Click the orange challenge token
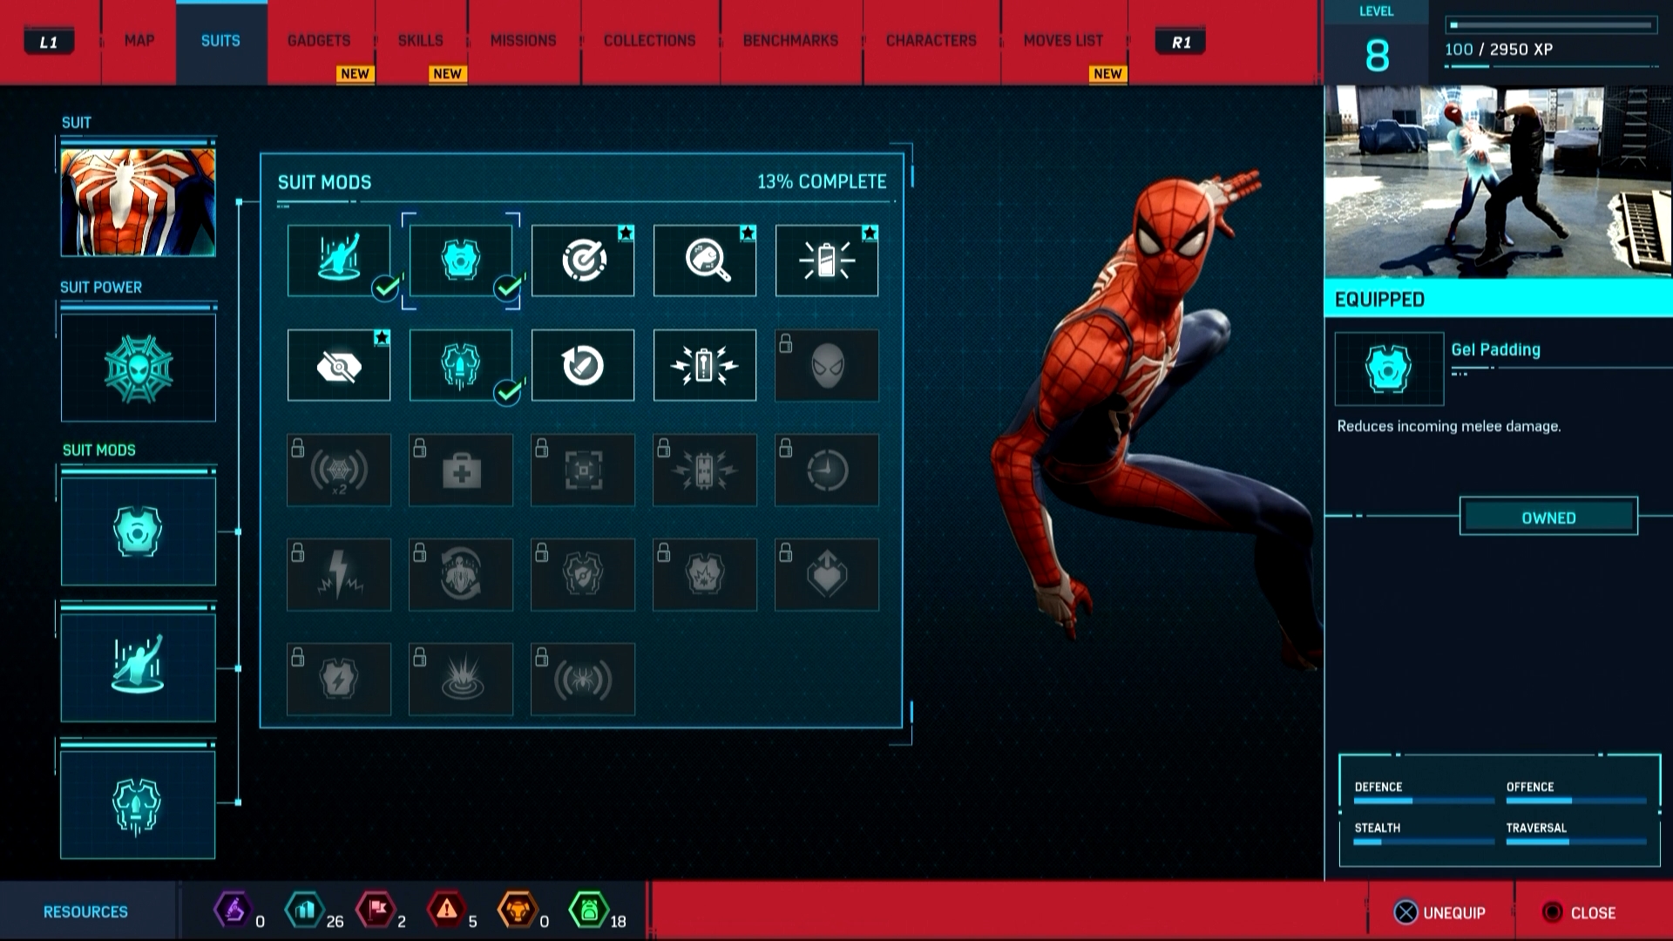1673x941 pixels. click(518, 911)
